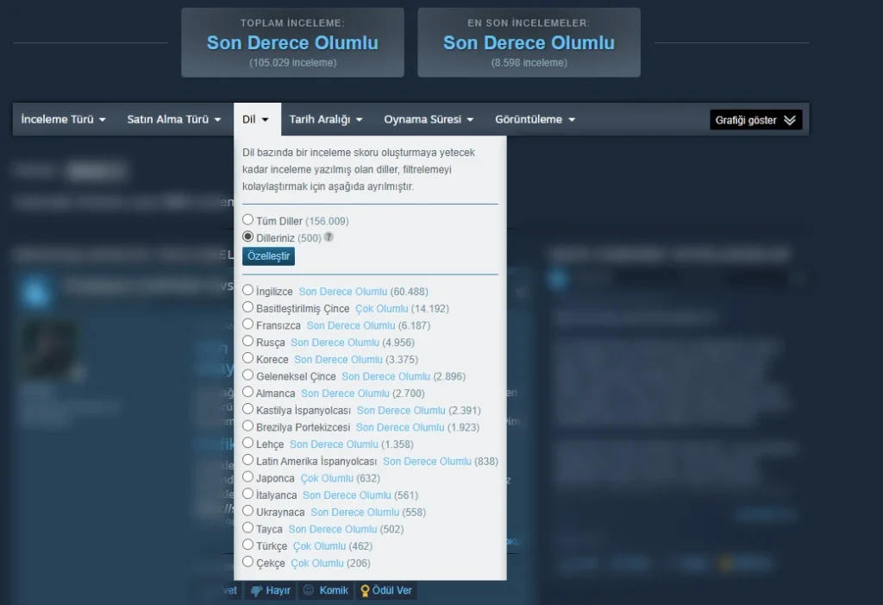Click the Son Derece Olumlu score for Rusça

335,343
